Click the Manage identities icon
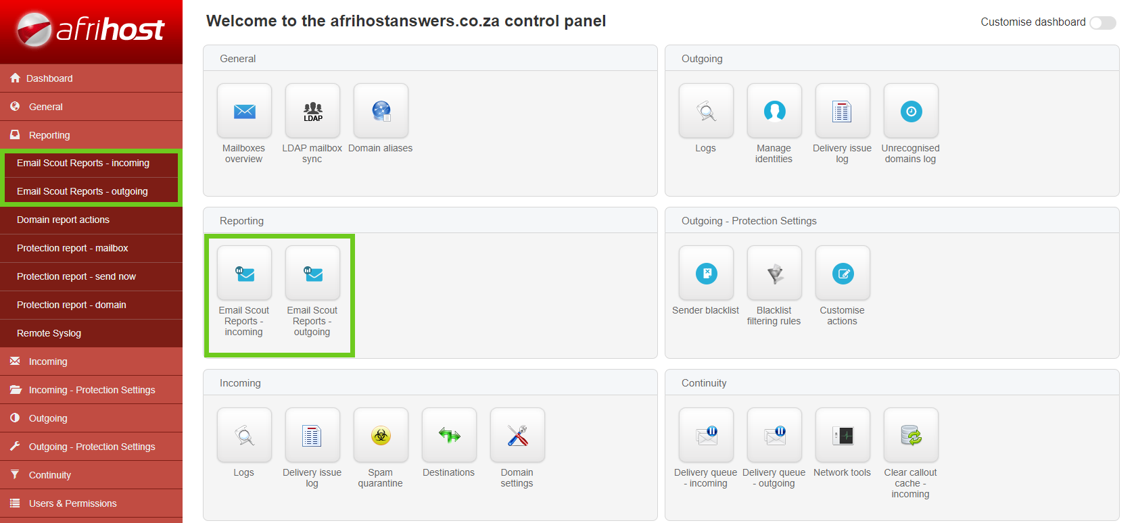Viewport: 1136px width, 523px height. pyautogui.click(x=774, y=111)
